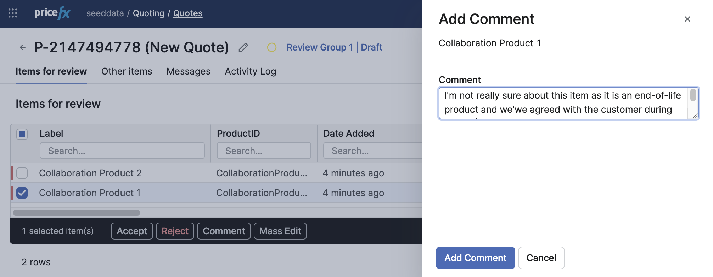The width and height of the screenshot is (713, 277).
Task: Accept the selected item
Action: point(132,231)
